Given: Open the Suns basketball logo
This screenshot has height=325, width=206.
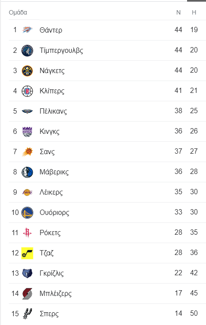Looking at the screenshot, I should (27, 152).
